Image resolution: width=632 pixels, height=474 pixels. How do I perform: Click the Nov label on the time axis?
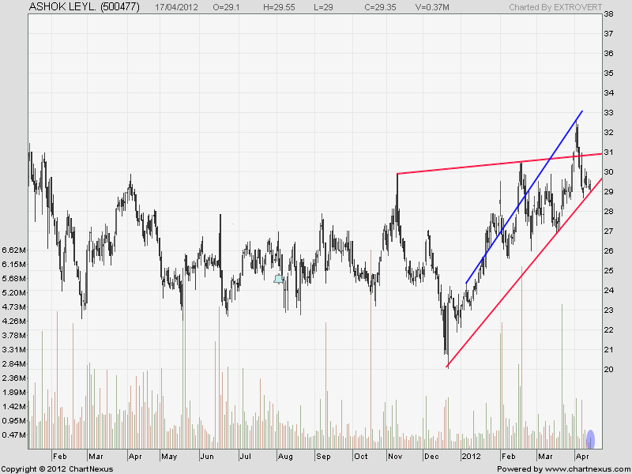pyautogui.click(x=395, y=457)
